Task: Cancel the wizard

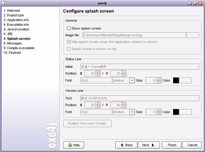Action: pyautogui.click(x=192, y=145)
